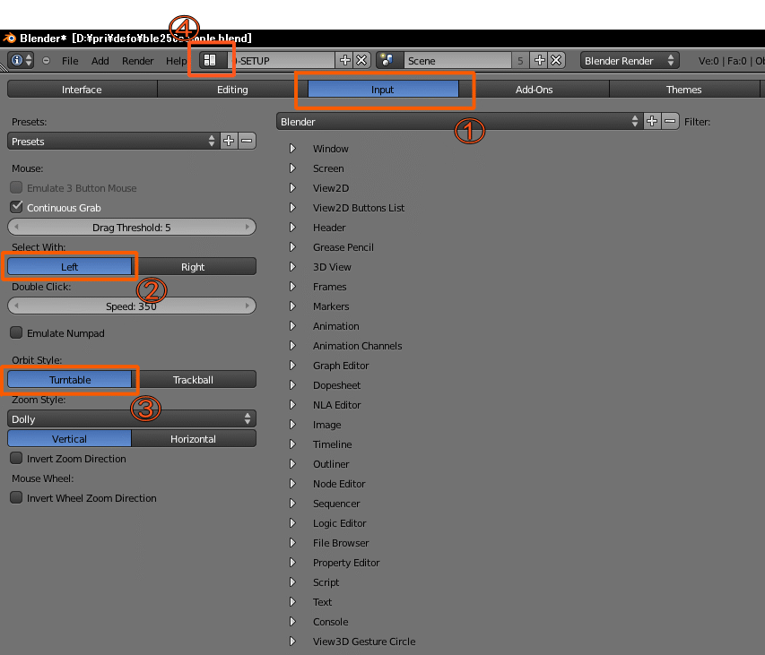Remove the mouse preset minus icon
The height and width of the screenshot is (655, 765).
[247, 142]
